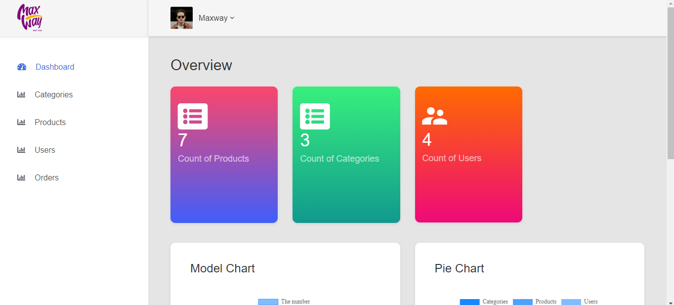Click the vertical page scrollbar thumb
Viewport: 674px width, 305px height.
pos(671,83)
